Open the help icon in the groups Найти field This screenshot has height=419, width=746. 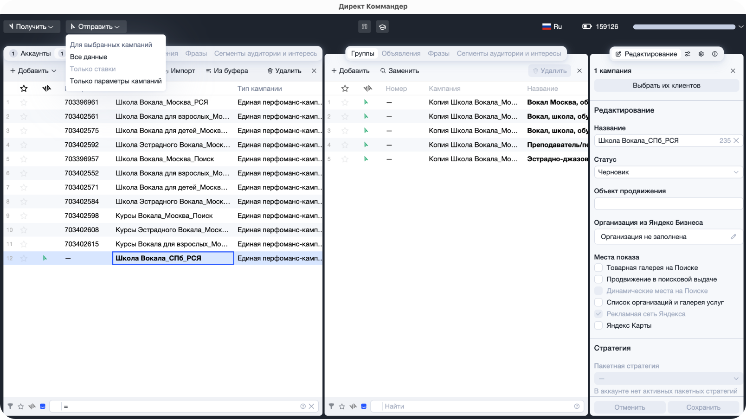pos(577,406)
